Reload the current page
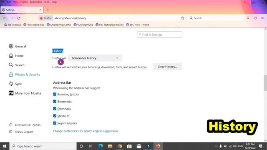Screen dimensions: 267x150 point(19,18)
